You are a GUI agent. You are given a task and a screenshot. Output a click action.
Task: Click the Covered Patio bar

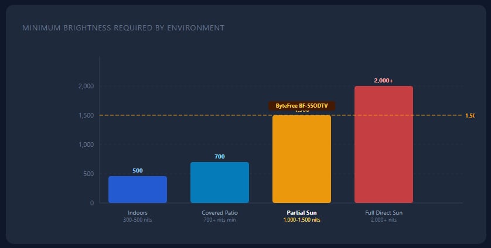click(x=220, y=182)
